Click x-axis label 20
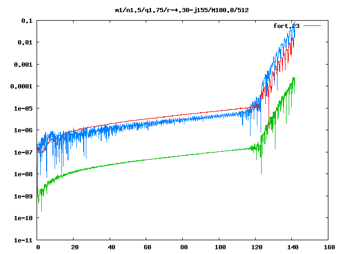The image size is (339, 254). (75, 247)
